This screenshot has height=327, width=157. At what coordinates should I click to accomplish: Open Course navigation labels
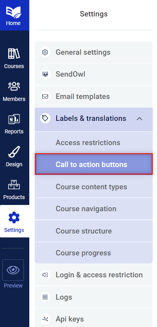tap(94, 209)
